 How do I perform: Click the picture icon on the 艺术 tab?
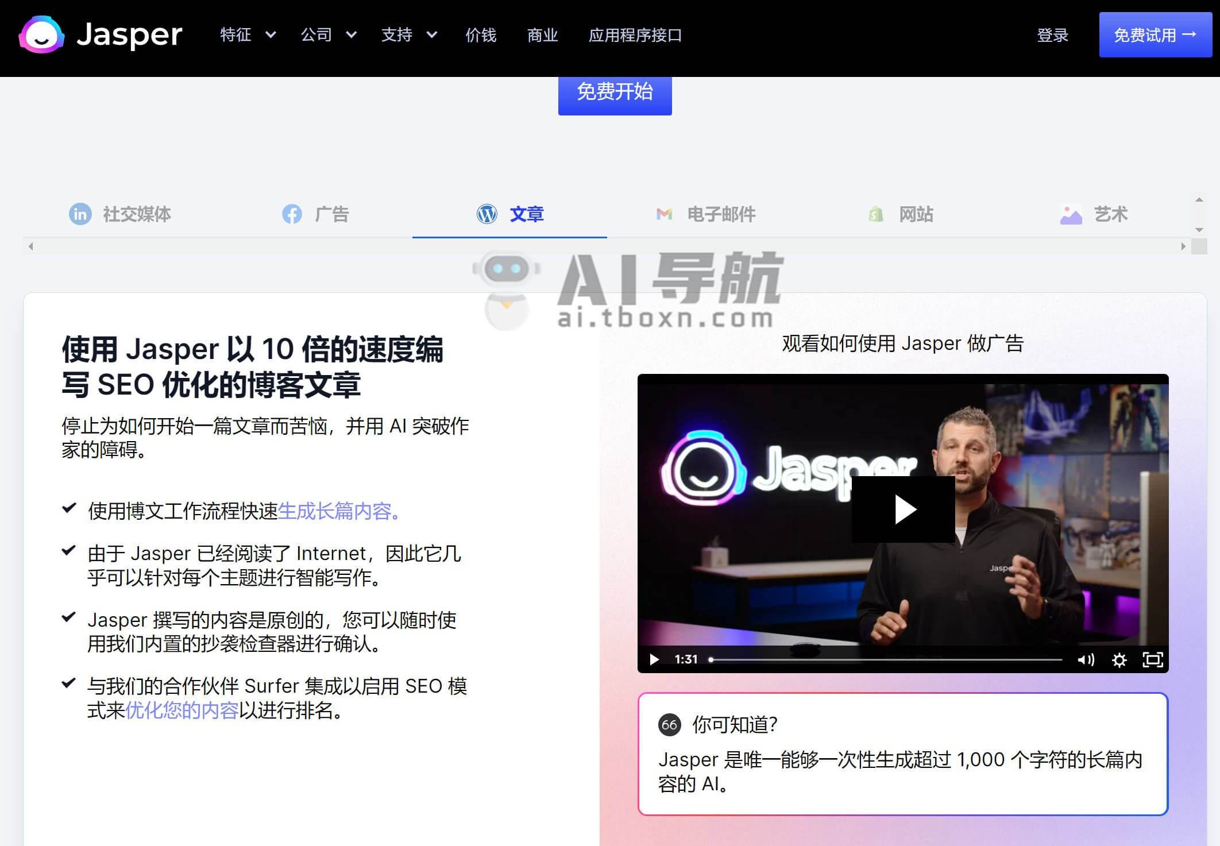pyautogui.click(x=1071, y=214)
